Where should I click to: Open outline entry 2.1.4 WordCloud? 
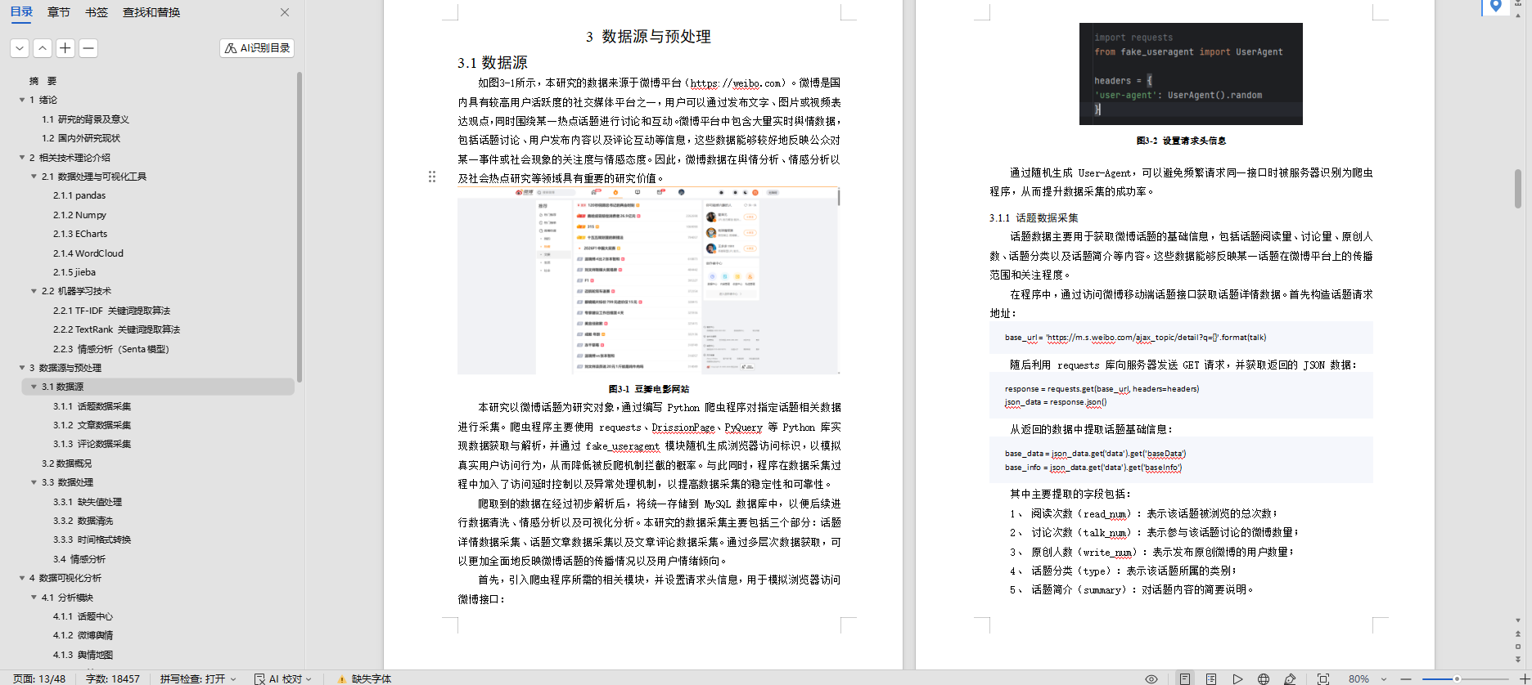tap(88, 253)
